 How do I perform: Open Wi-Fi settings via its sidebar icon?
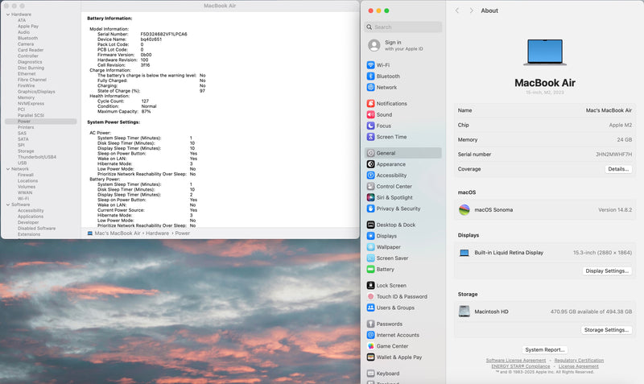(370, 65)
